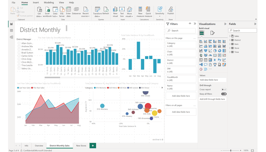Expand the Sales table in Fields
Image resolution: width=266 pixels, height=152 pixels.
(230, 36)
